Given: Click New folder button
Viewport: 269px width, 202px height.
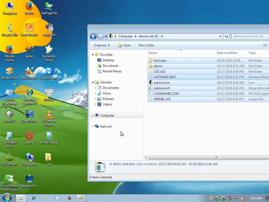Looking at the screenshot, I should 146,45.
